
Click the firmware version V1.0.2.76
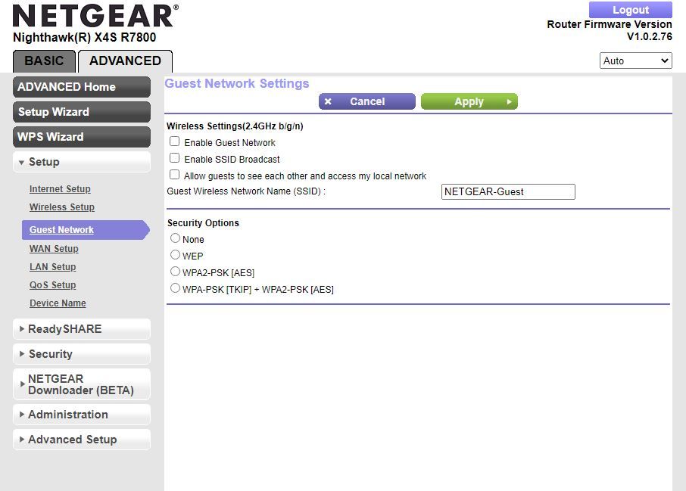649,37
